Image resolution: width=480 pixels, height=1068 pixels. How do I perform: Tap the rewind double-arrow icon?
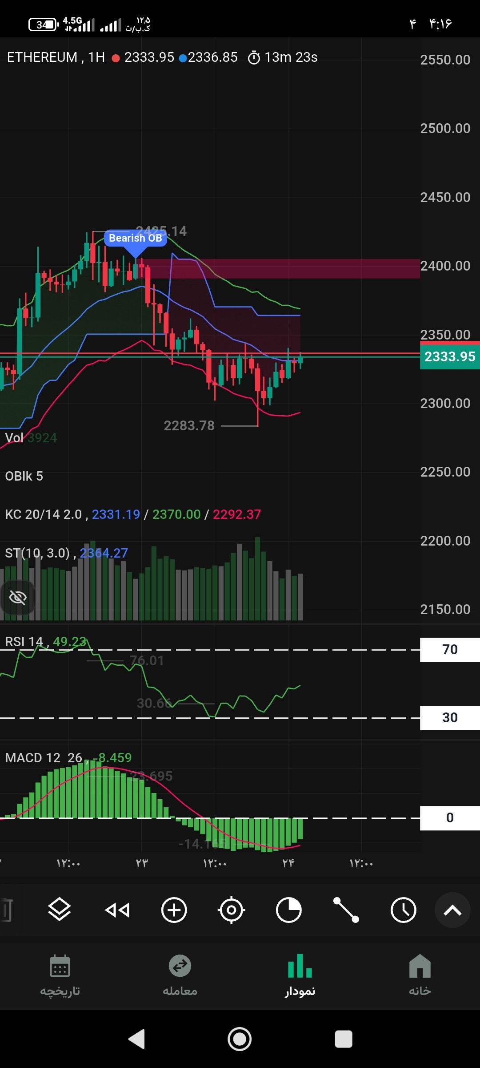[x=117, y=910]
